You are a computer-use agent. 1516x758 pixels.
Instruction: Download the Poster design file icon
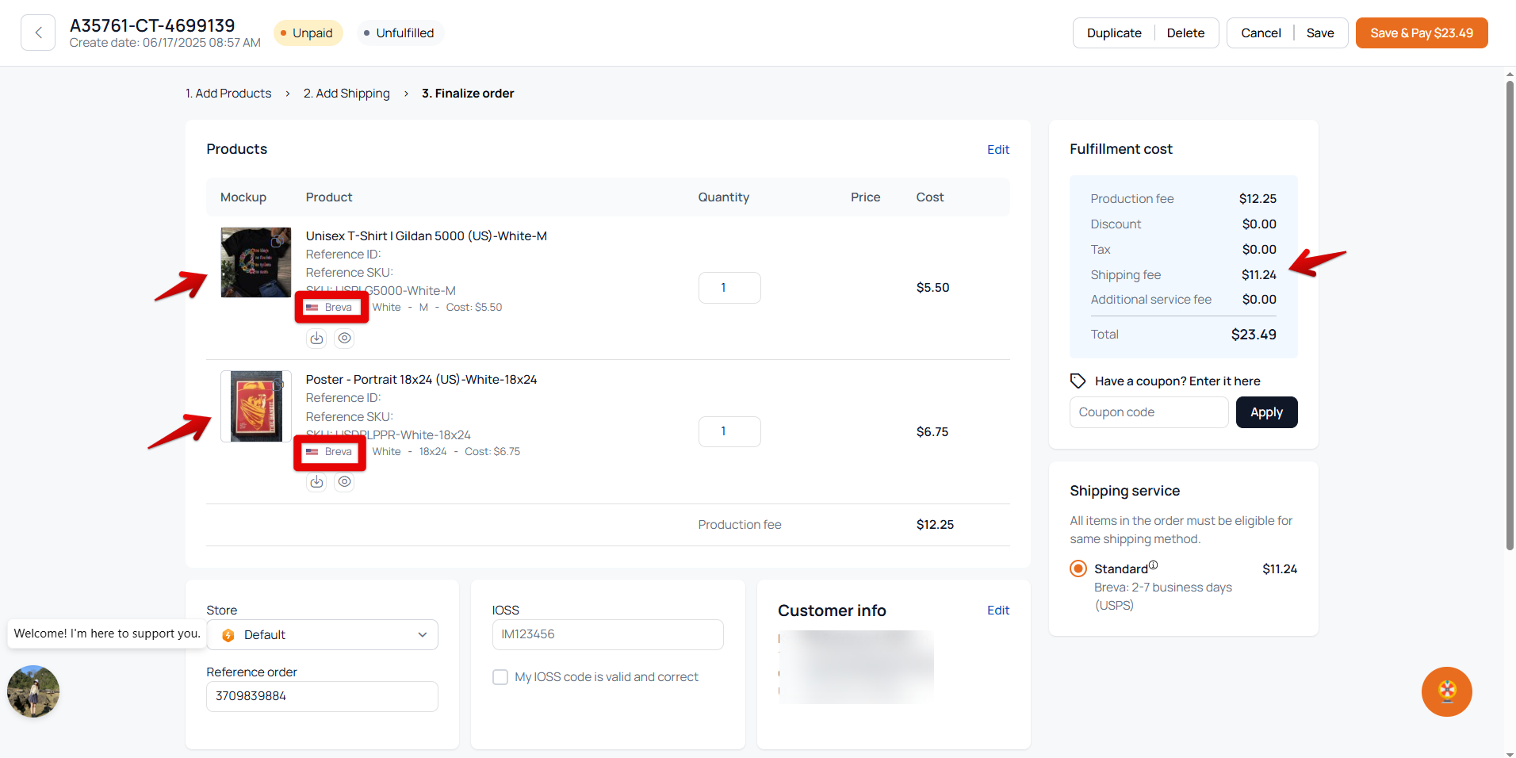click(316, 482)
